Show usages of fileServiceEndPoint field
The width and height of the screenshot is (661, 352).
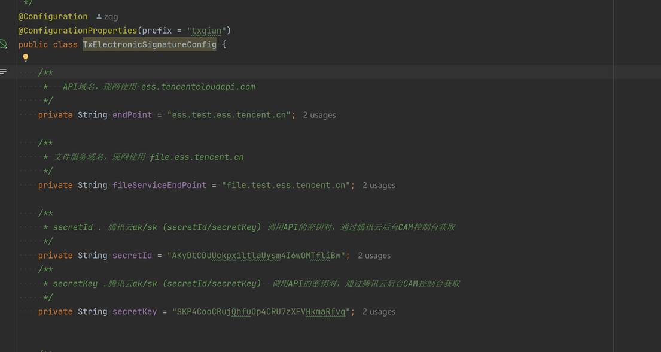coord(379,186)
